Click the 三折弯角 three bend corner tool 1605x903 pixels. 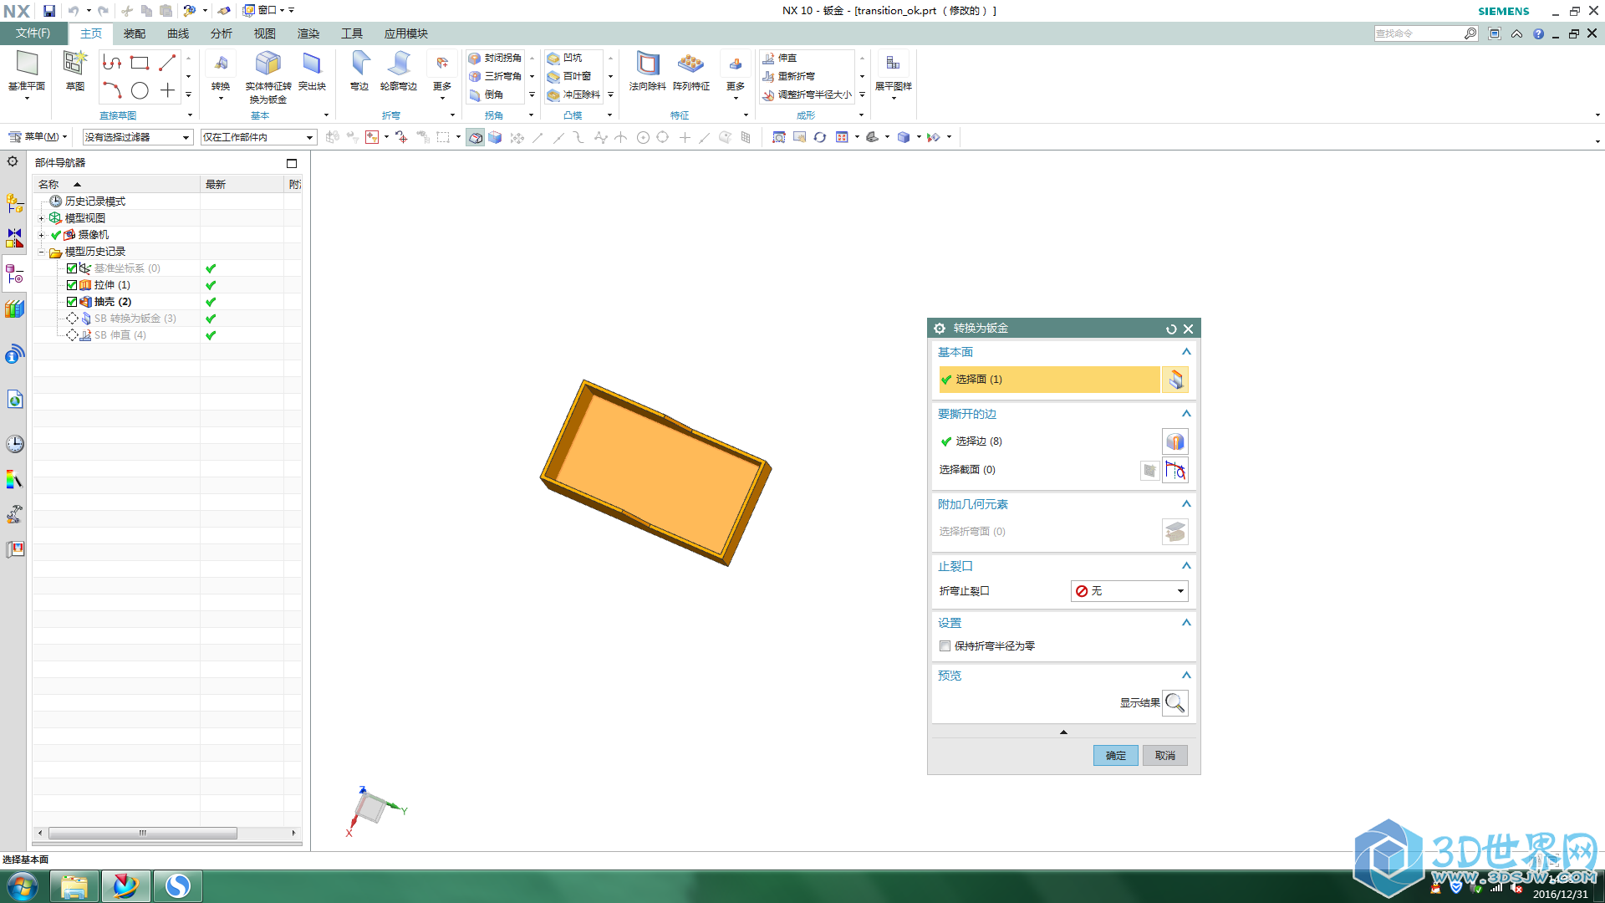click(x=495, y=76)
